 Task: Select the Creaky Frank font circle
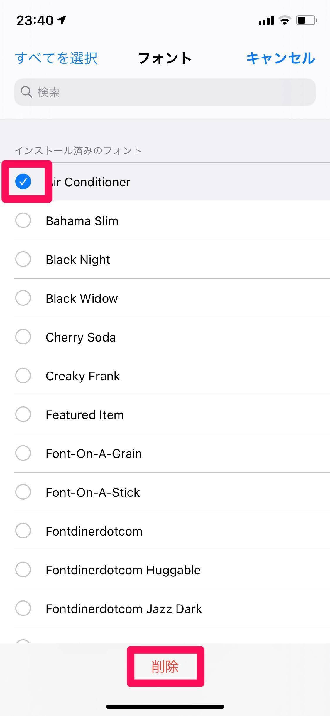pos(23,376)
